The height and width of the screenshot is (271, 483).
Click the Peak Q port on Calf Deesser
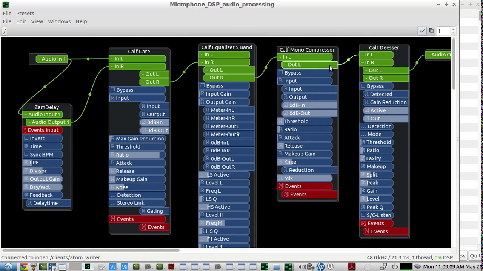[376, 207]
